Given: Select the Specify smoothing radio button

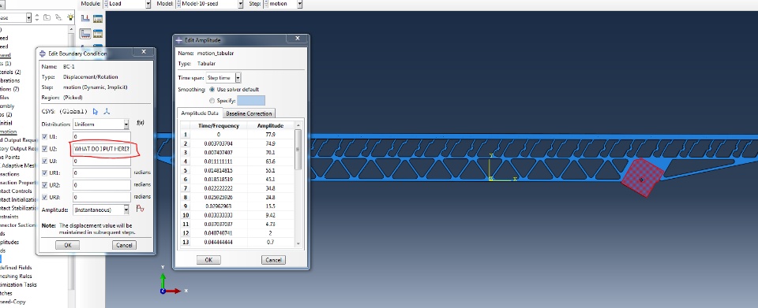Looking at the screenshot, I should tap(212, 101).
